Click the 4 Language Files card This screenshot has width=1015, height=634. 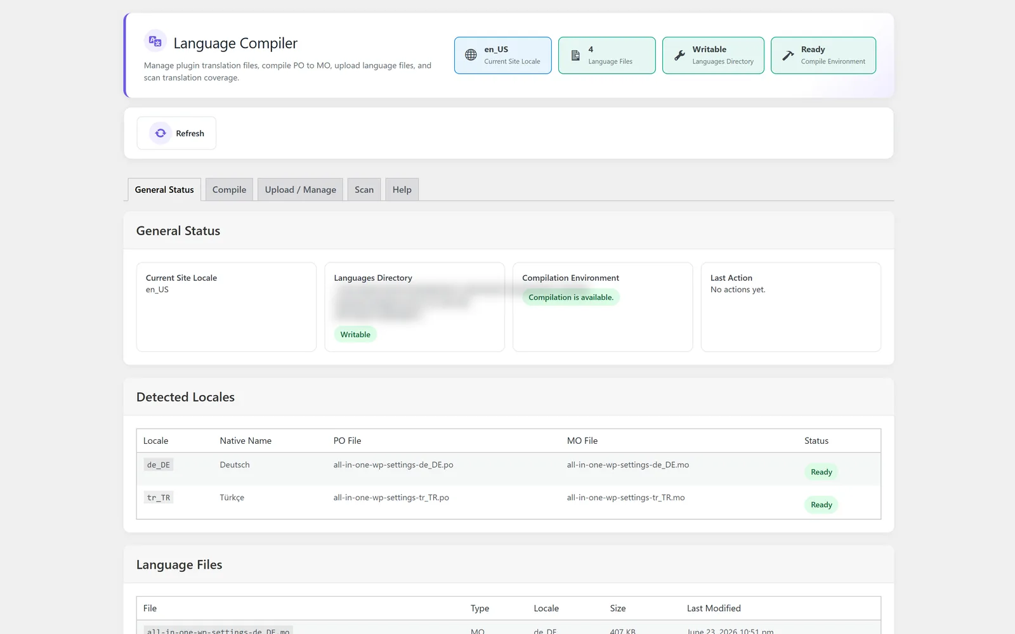tap(607, 55)
